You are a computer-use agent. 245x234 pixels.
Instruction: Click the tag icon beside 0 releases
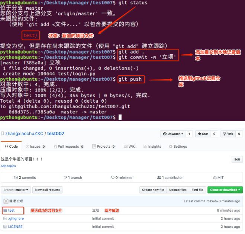click(113, 177)
